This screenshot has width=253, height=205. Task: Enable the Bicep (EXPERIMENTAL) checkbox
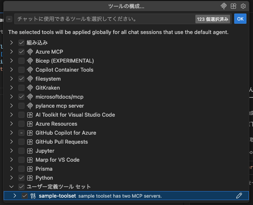click(x=21, y=61)
